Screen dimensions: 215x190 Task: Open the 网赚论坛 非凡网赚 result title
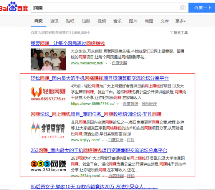coord(96,114)
